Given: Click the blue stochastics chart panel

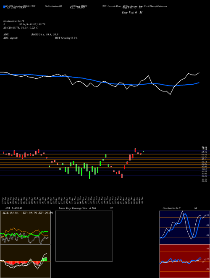Looking at the screenshot, I should (184, 227).
